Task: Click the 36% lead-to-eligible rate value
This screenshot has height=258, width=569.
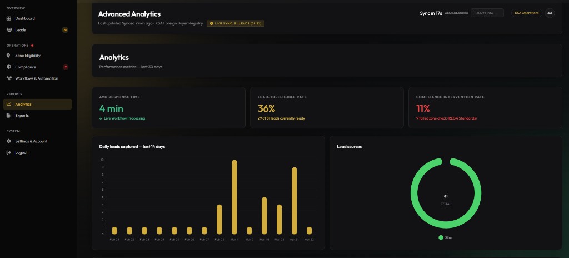Action: pyautogui.click(x=266, y=108)
